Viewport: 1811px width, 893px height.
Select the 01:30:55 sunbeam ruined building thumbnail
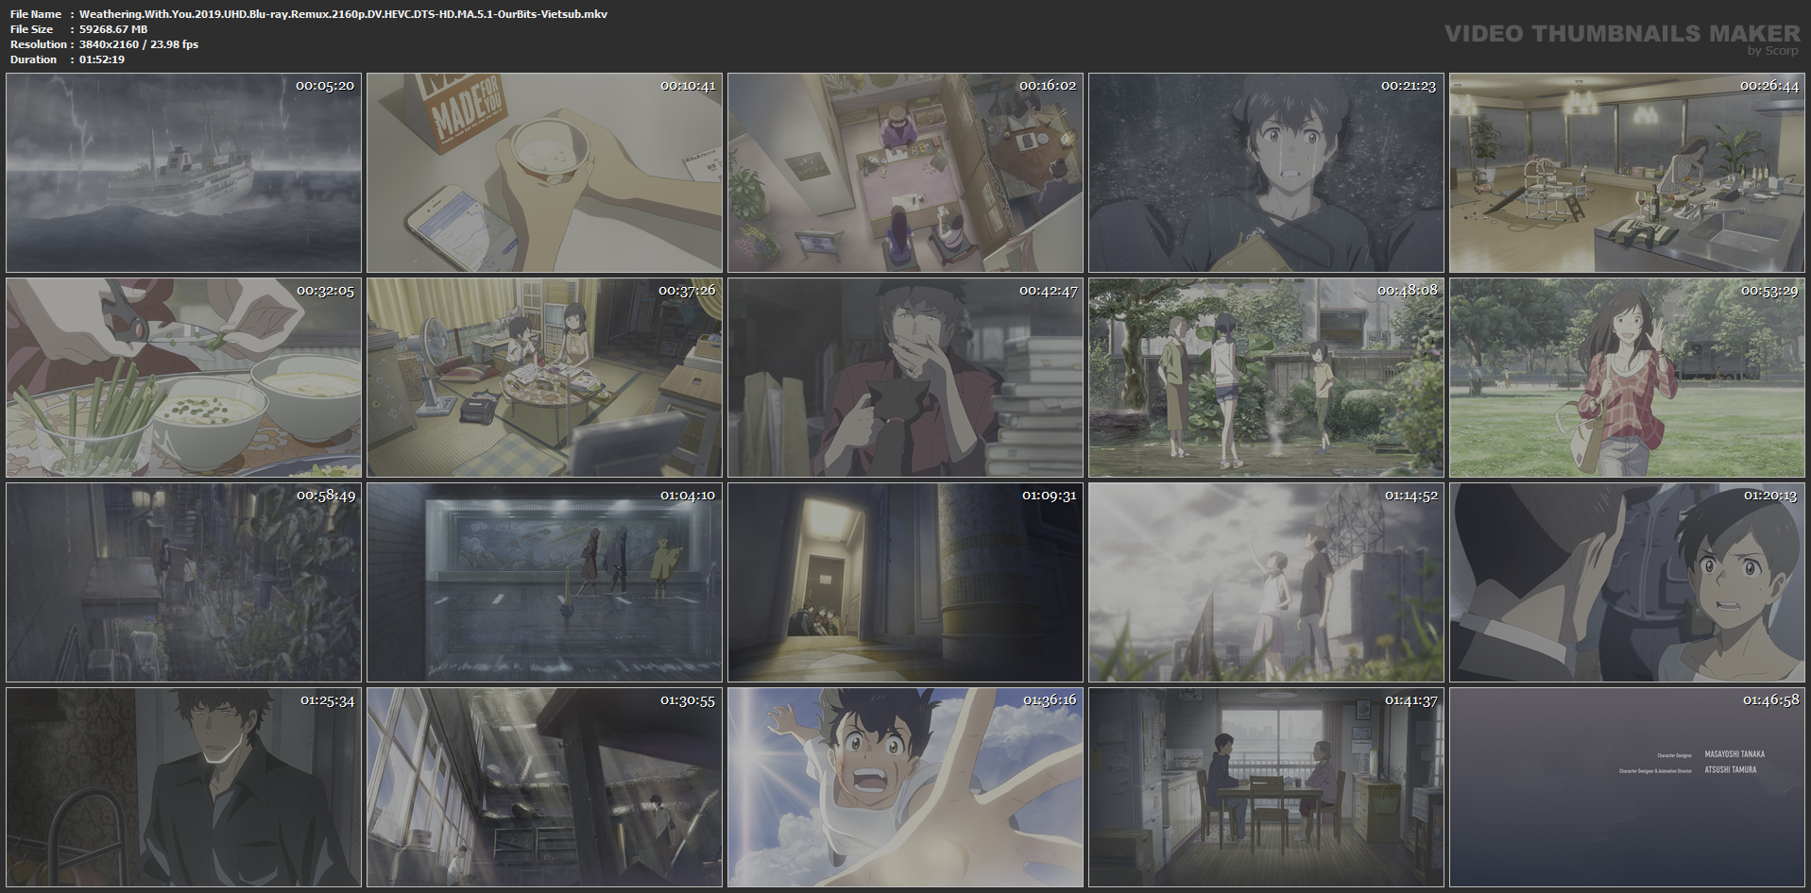[544, 787]
